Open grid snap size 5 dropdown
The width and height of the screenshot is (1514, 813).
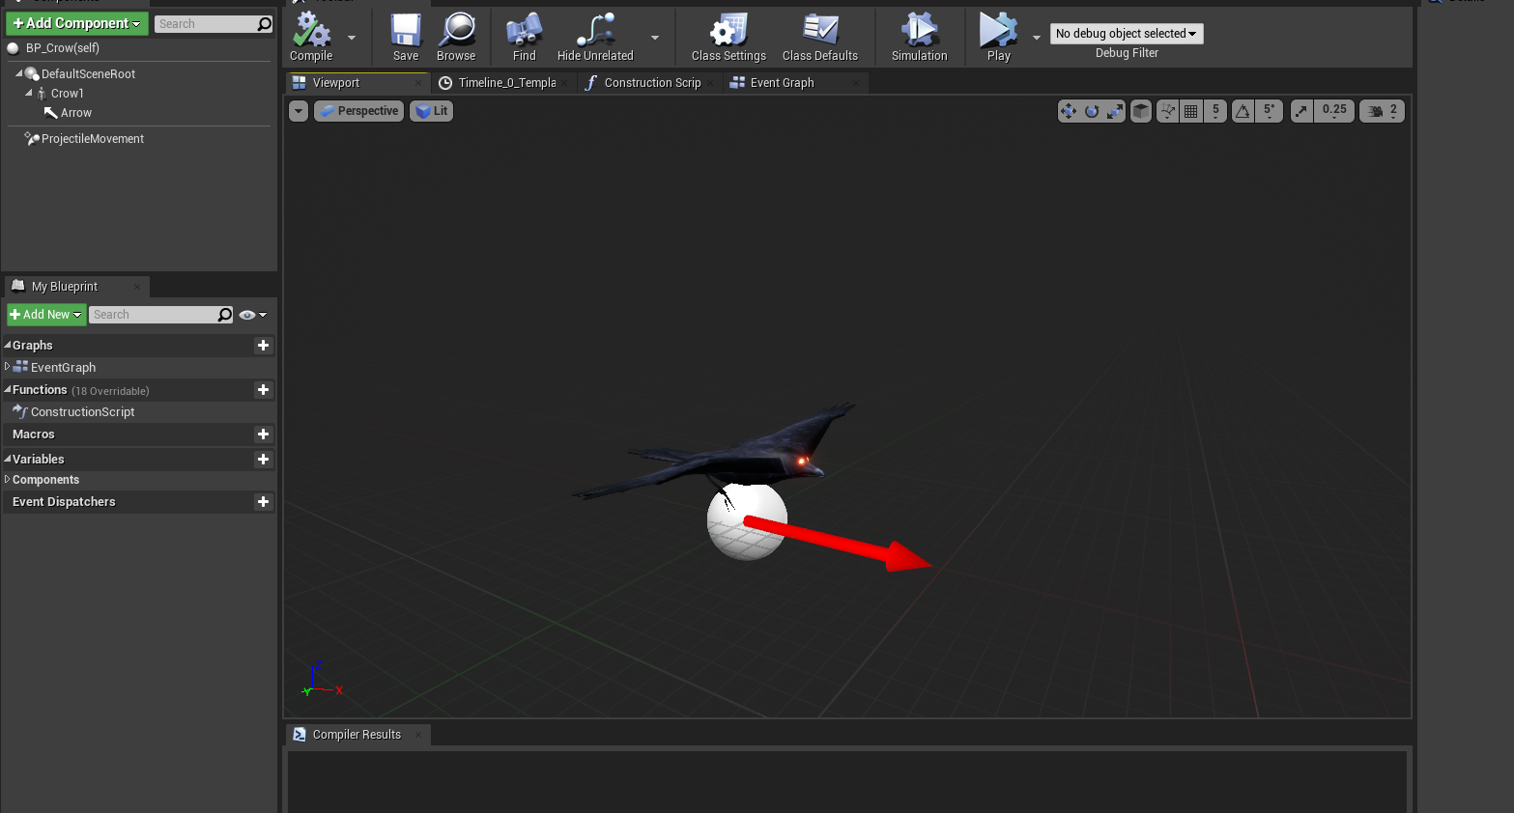1215,111
